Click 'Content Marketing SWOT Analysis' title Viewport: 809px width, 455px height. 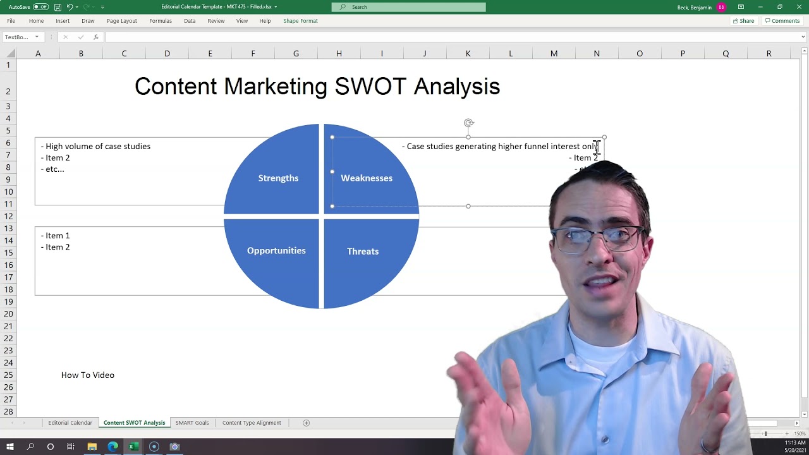tap(317, 87)
